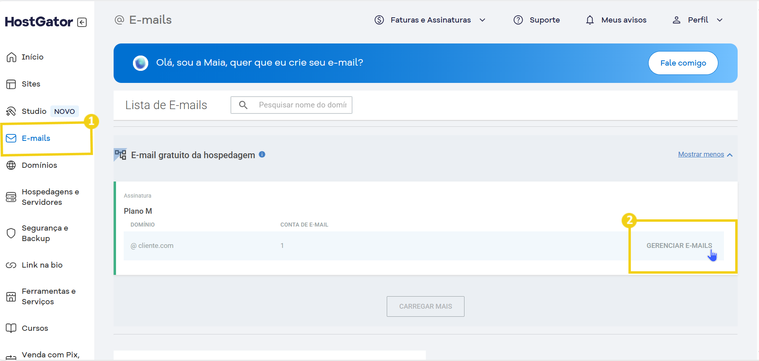Click the dollar icon for Faturas e Assinaturas

pyautogui.click(x=379, y=20)
